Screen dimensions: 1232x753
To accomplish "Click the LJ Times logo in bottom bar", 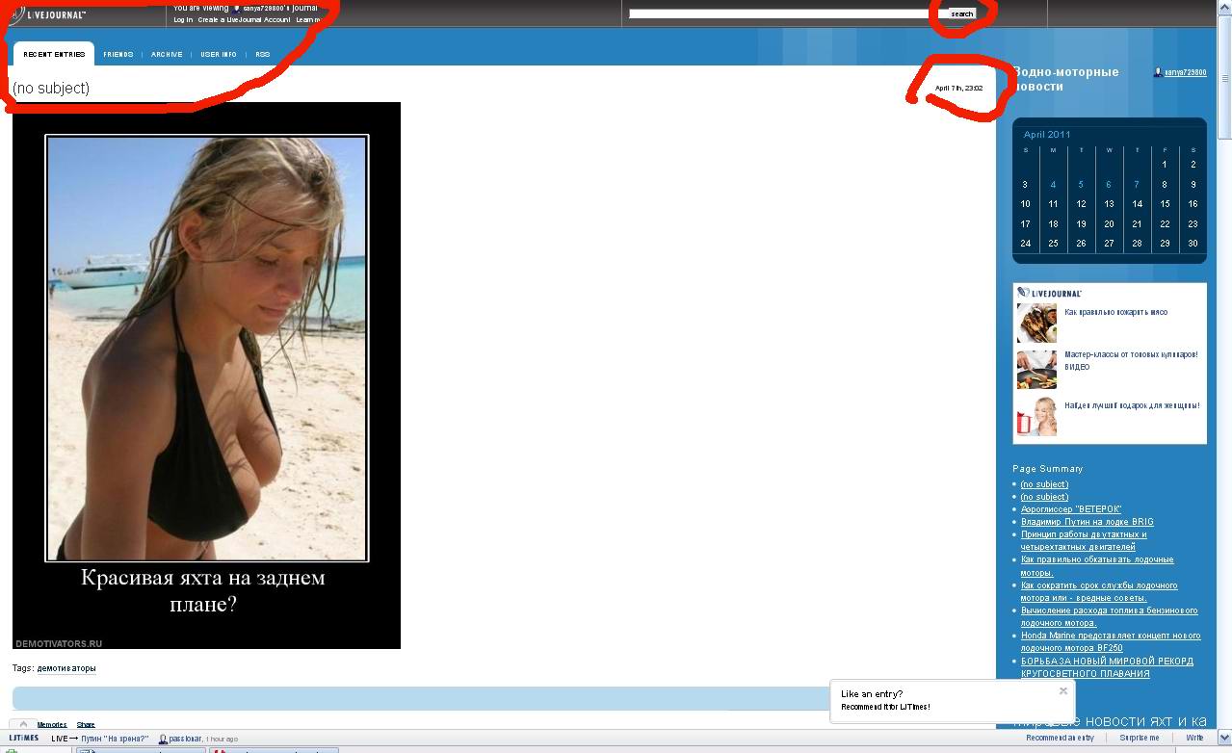I will coord(24,739).
